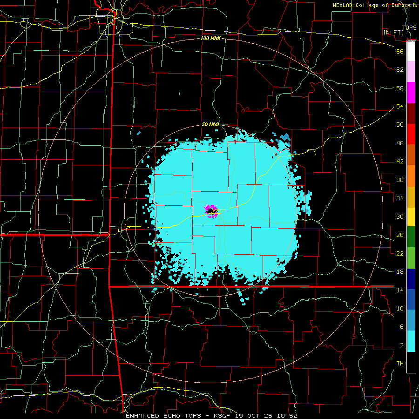The height and width of the screenshot is (419, 419).
Task: Click the 46 legend value
Action: [x=400, y=143]
